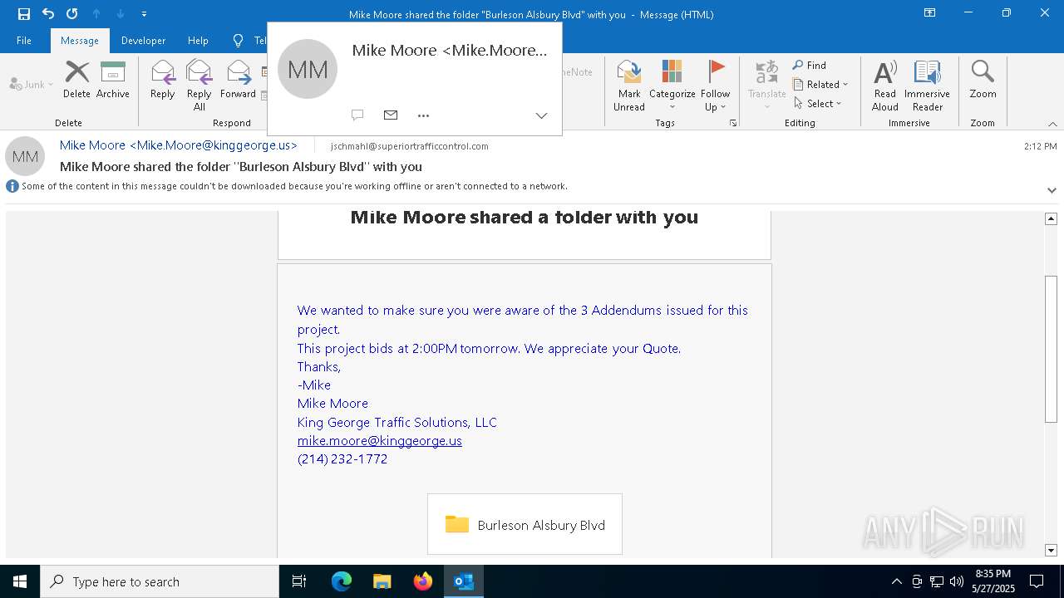Click the Tell me lightbulb icon
This screenshot has width=1064, height=598.
click(239, 41)
